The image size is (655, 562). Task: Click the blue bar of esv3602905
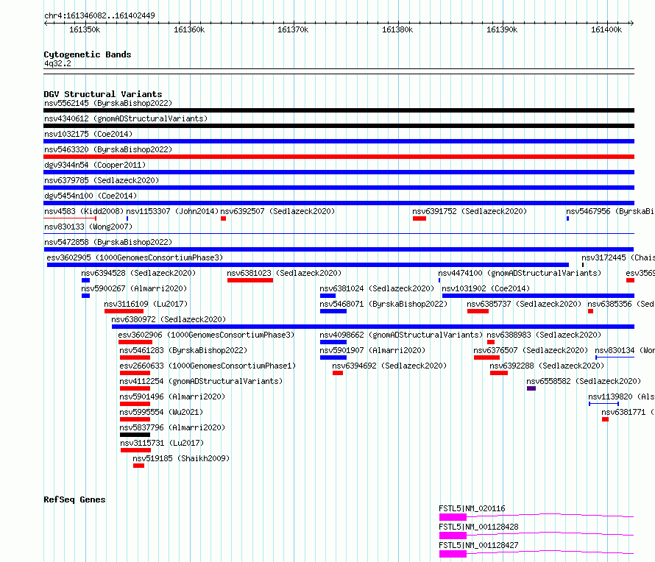pyautogui.click(x=308, y=265)
